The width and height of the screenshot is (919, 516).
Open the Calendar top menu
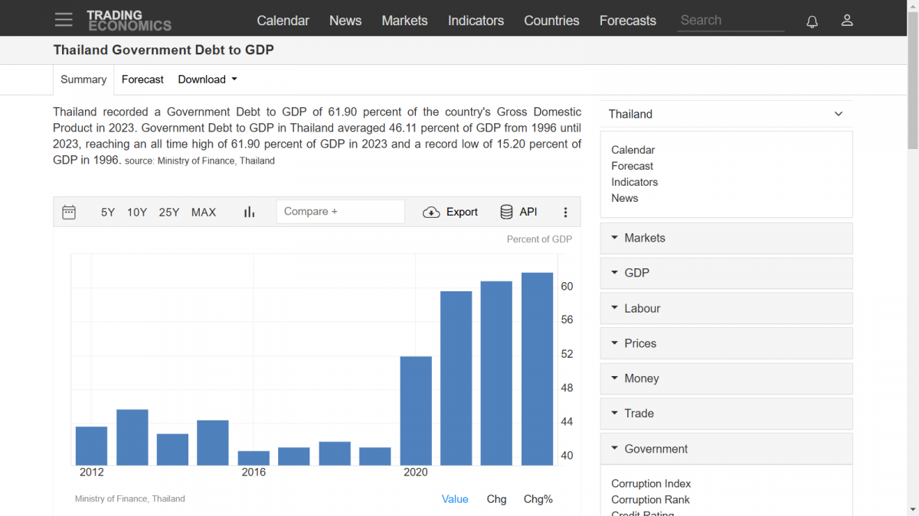click(283, 21)
